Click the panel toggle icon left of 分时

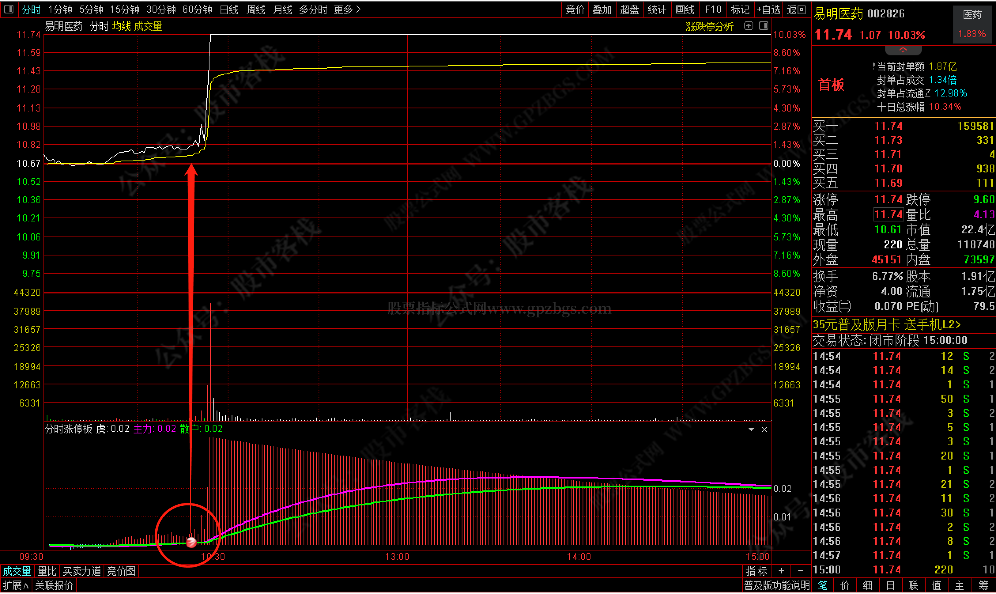coord(9,9)
